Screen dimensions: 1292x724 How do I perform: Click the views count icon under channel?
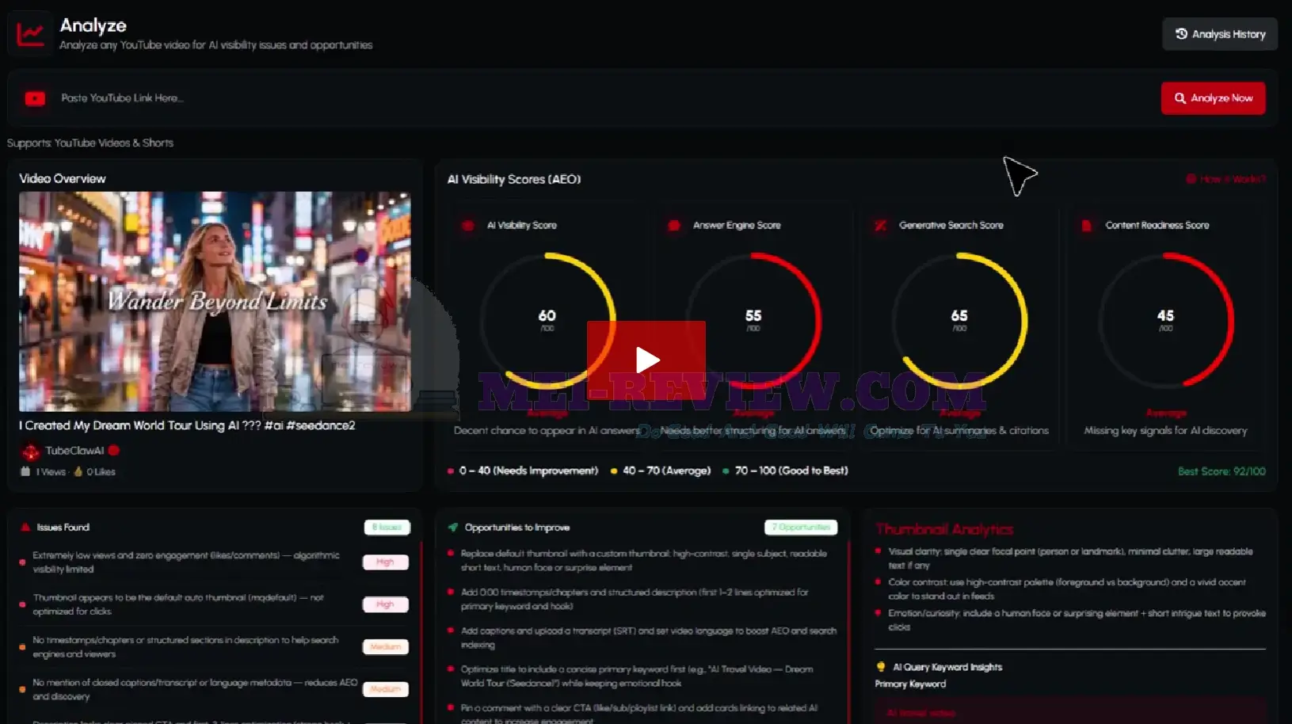(25, 471)
